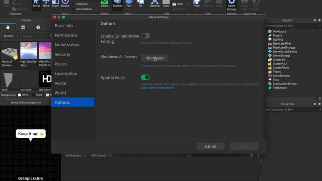Viewport: 322px width, 181px height.
Task: Cancel the Game Settings dialog
Action: 211,146
